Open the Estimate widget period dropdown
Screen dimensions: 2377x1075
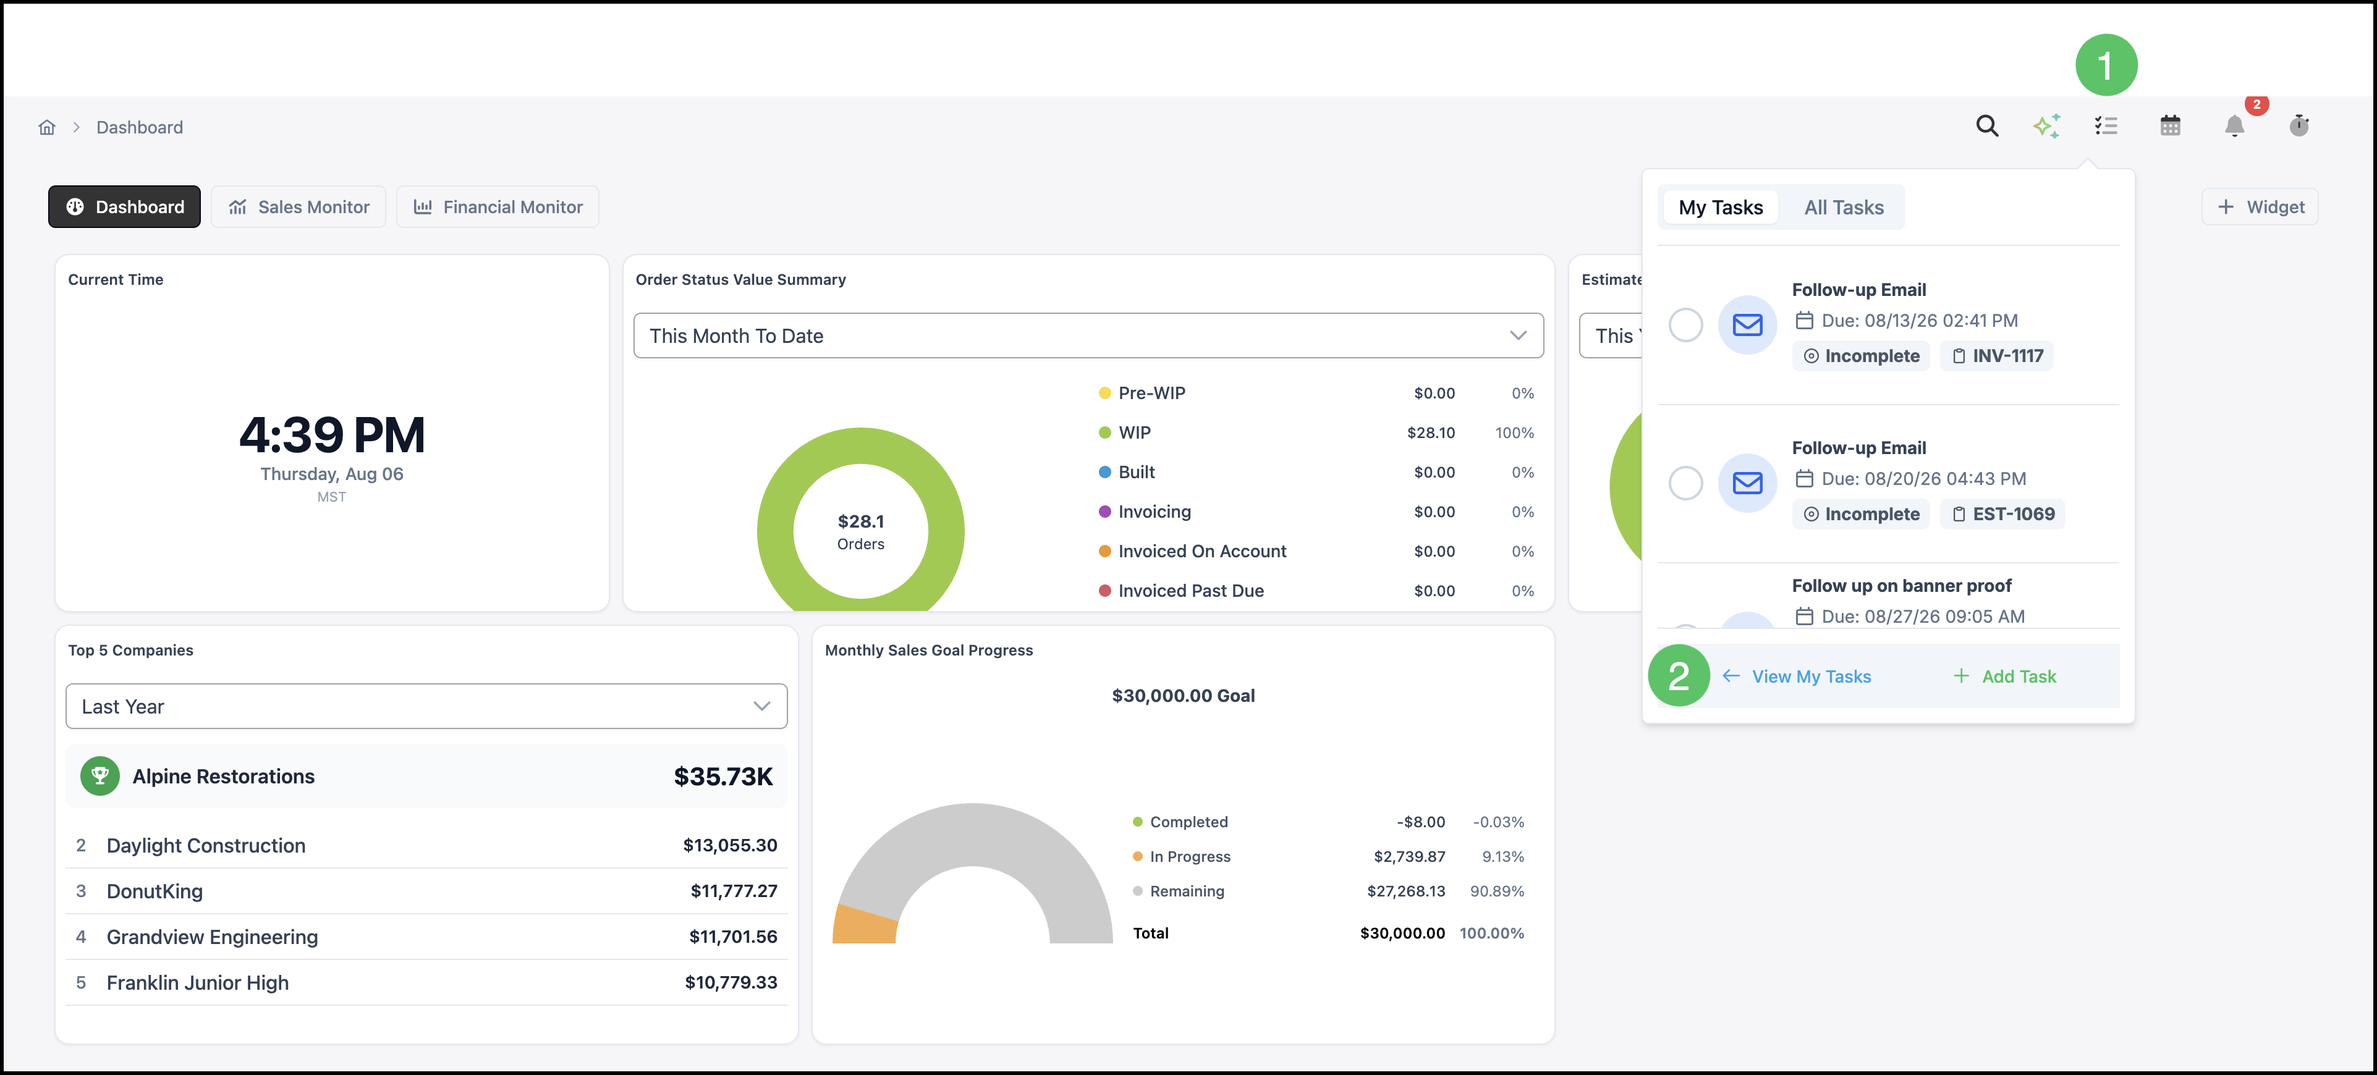coord(1611,336)
